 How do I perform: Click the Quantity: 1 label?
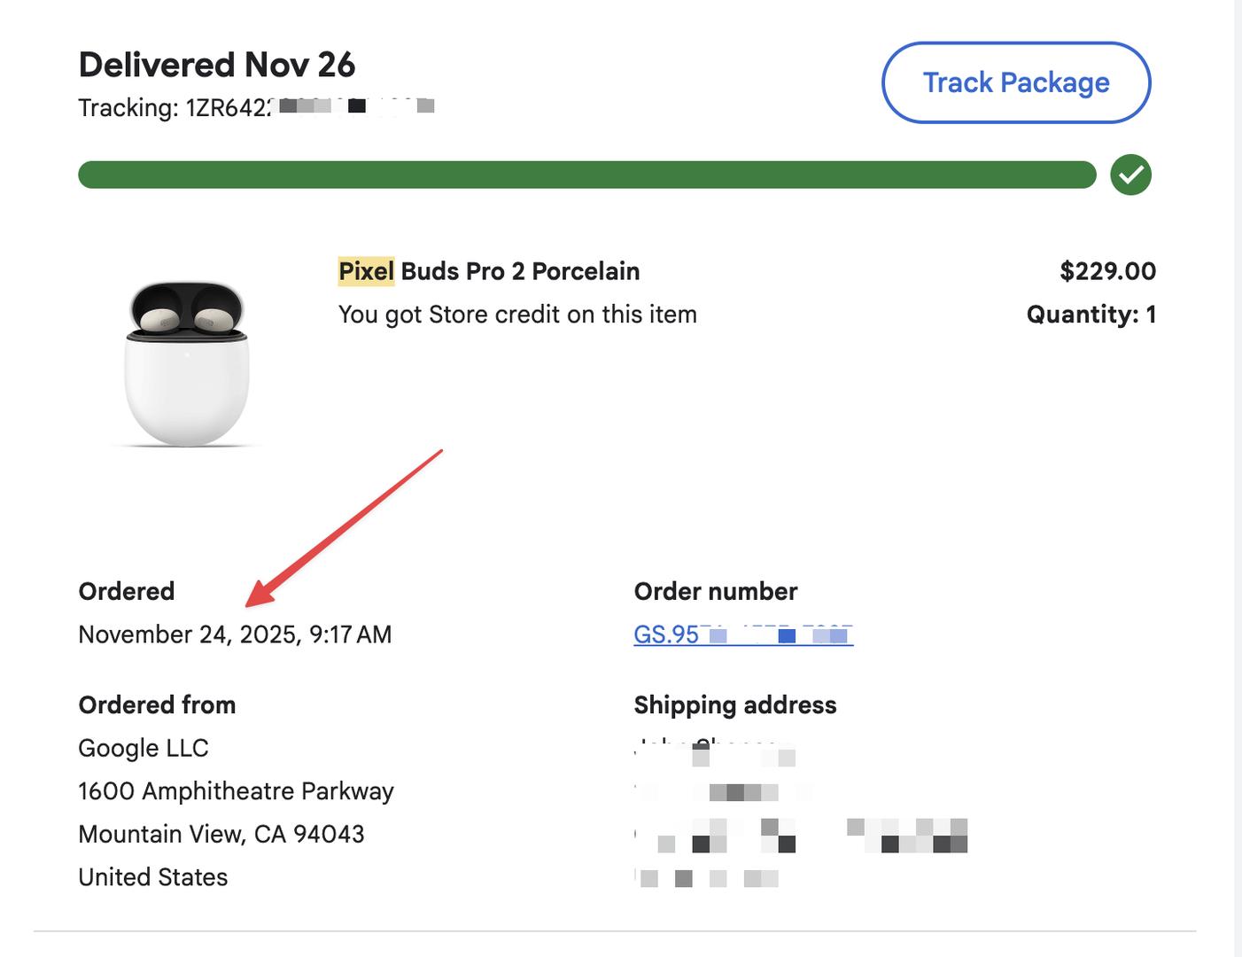tap(1091, 315)
